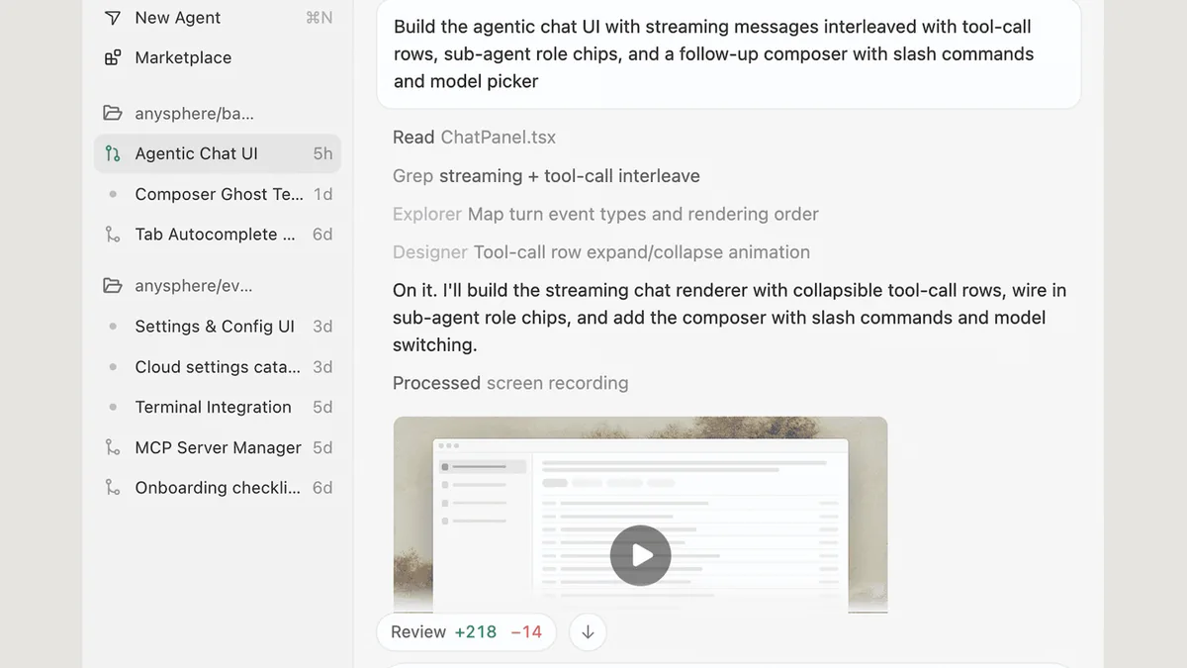Expand the Grep streaming + tool-call interleave row
Image resolution: width=1187 pixels, height=668 pixels.
546,176
